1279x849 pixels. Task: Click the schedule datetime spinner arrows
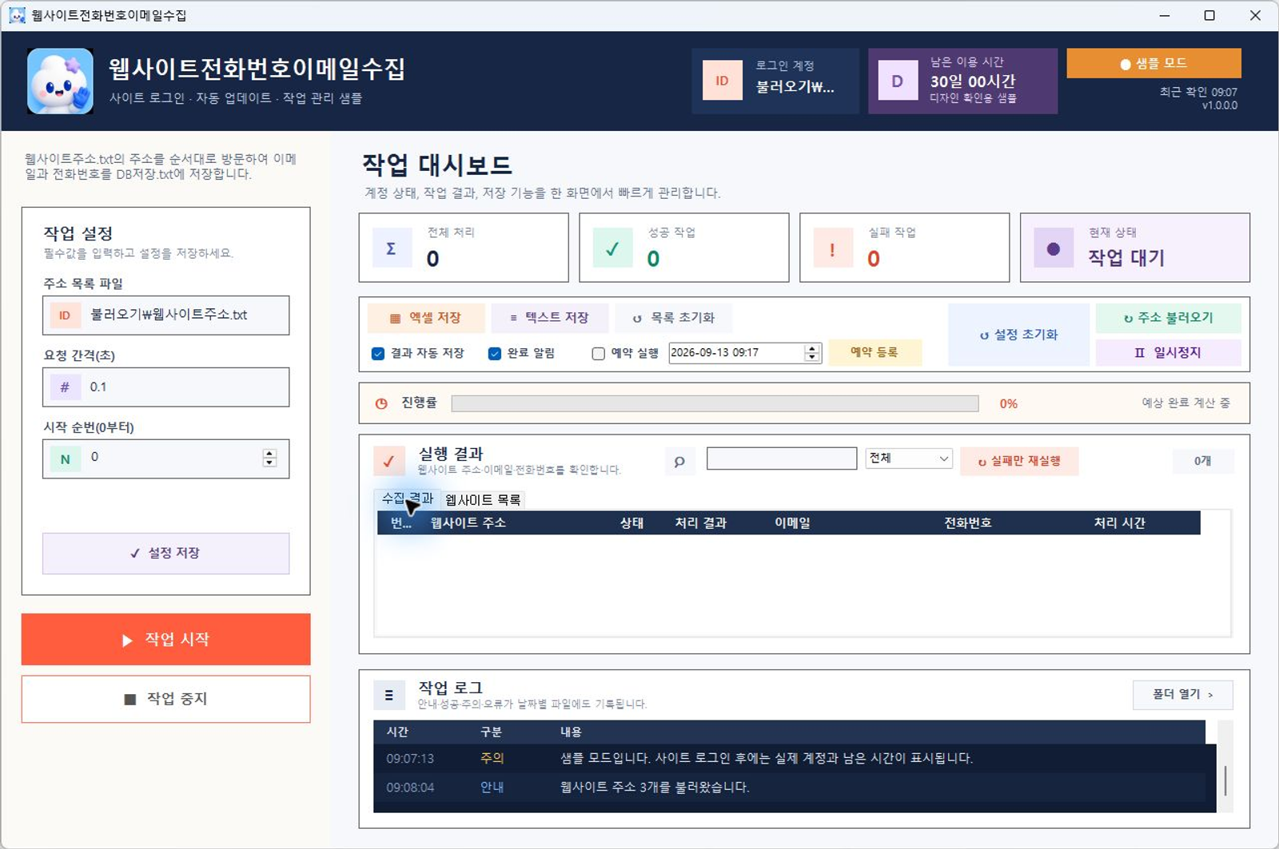812,352
